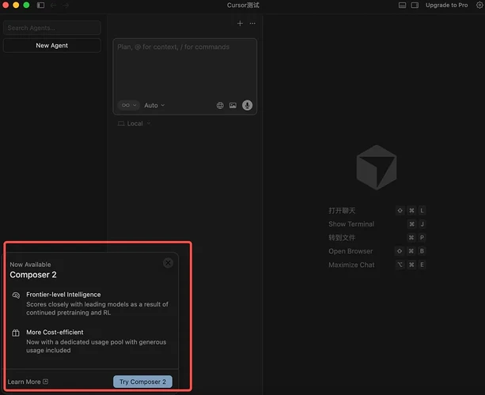This screenshot has height=395, width=485.
Task: Click the back navigation arrow
Action: [54, 5]
